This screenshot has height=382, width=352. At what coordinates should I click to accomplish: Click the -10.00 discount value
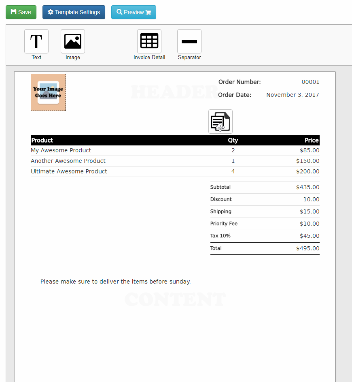click(310, 200)
